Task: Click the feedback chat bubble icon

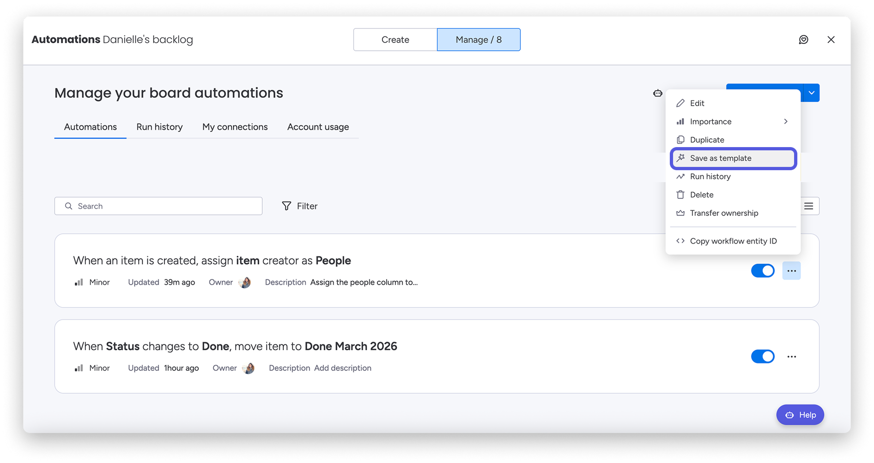Action: point(803,40)
